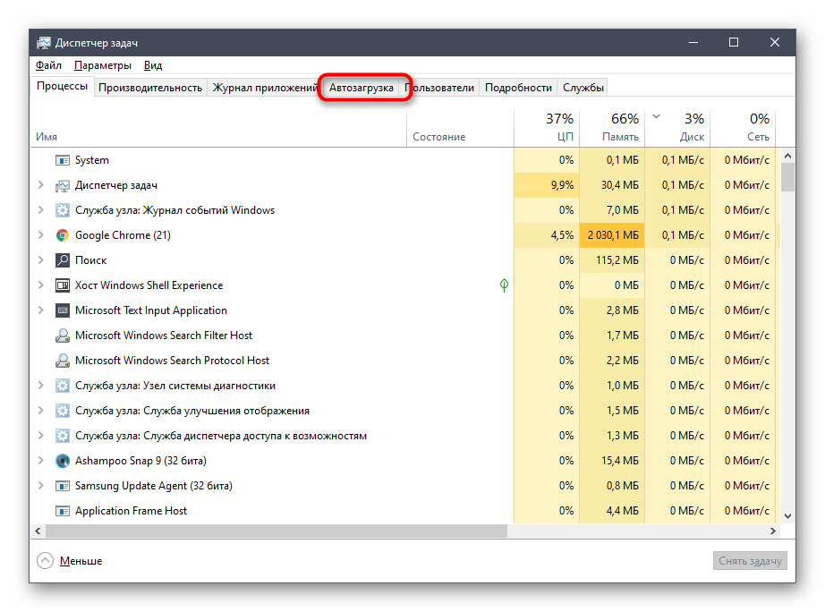825x612 pixels.
Task: Open the Файл menu
Action: [x=48, y=65]
